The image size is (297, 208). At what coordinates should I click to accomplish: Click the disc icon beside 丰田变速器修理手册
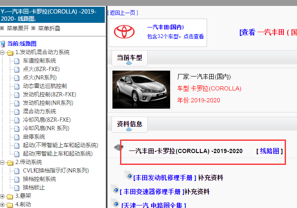115,189
